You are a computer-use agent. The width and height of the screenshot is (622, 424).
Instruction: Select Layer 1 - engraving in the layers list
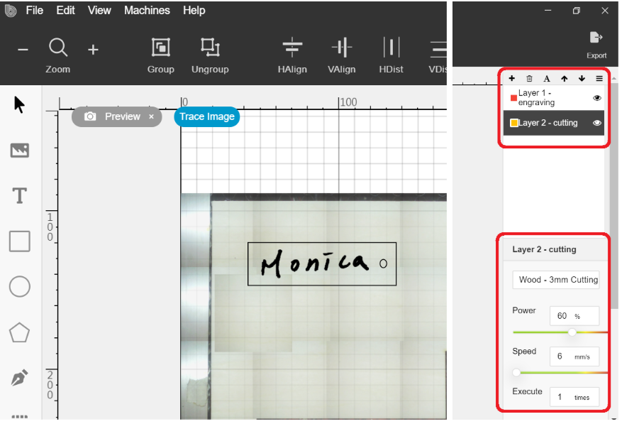(x=546, y=97)
